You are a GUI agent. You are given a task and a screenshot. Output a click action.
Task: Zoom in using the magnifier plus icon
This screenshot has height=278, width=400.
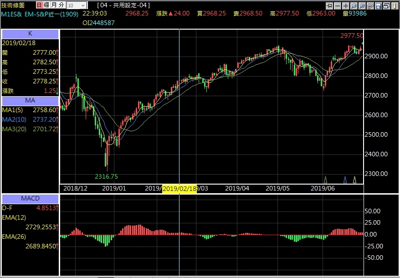point(362,5)
